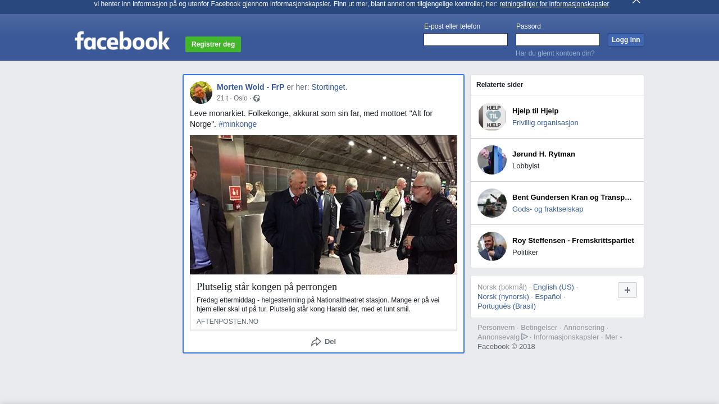The height and width of the screenshot is (404, 719).
Task: Click the Logg inn button
Action: 626,40
